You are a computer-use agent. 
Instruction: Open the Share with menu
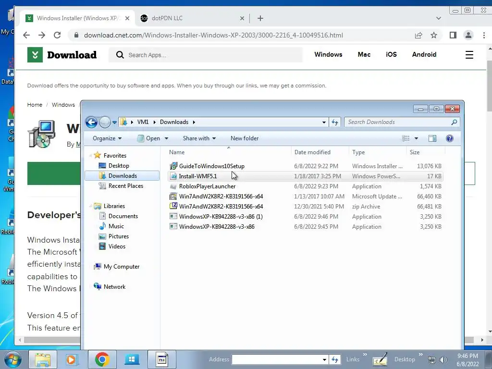199,138
